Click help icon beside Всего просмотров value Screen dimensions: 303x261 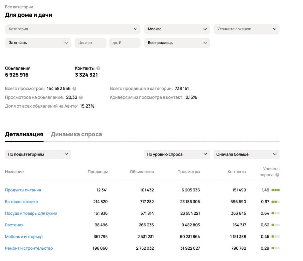(74, 89)
